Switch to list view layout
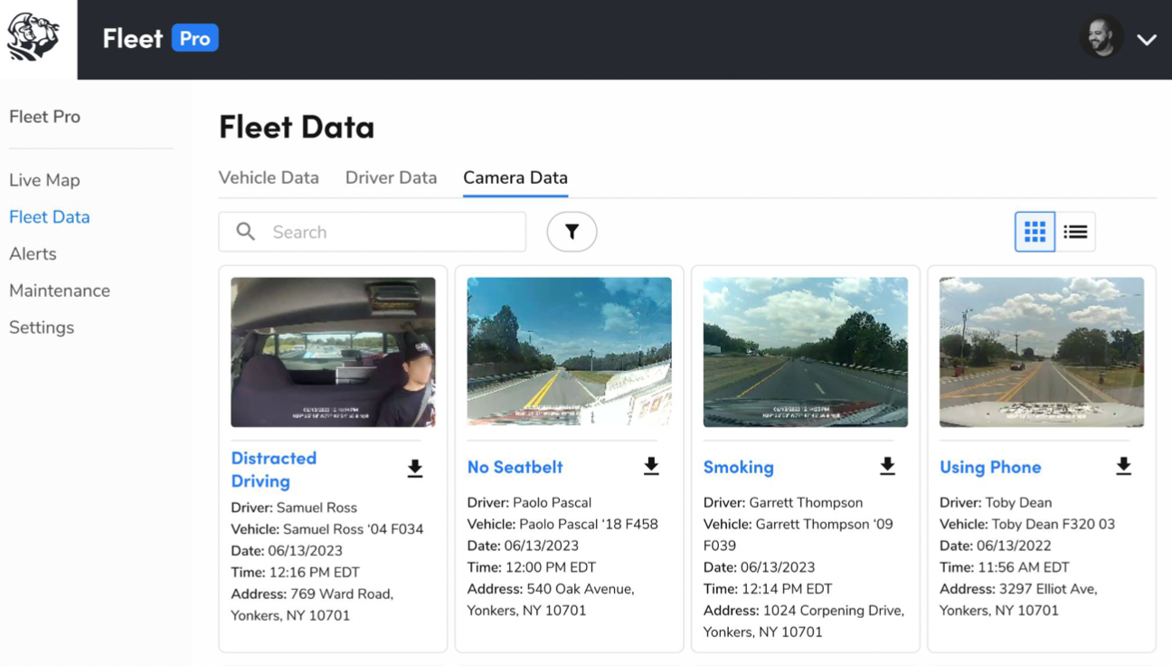 tap(1075, 232)
